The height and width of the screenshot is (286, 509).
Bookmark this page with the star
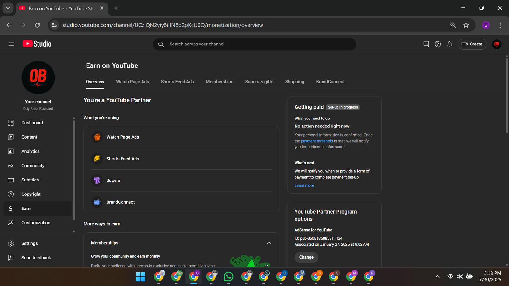[x=466, y=25]
